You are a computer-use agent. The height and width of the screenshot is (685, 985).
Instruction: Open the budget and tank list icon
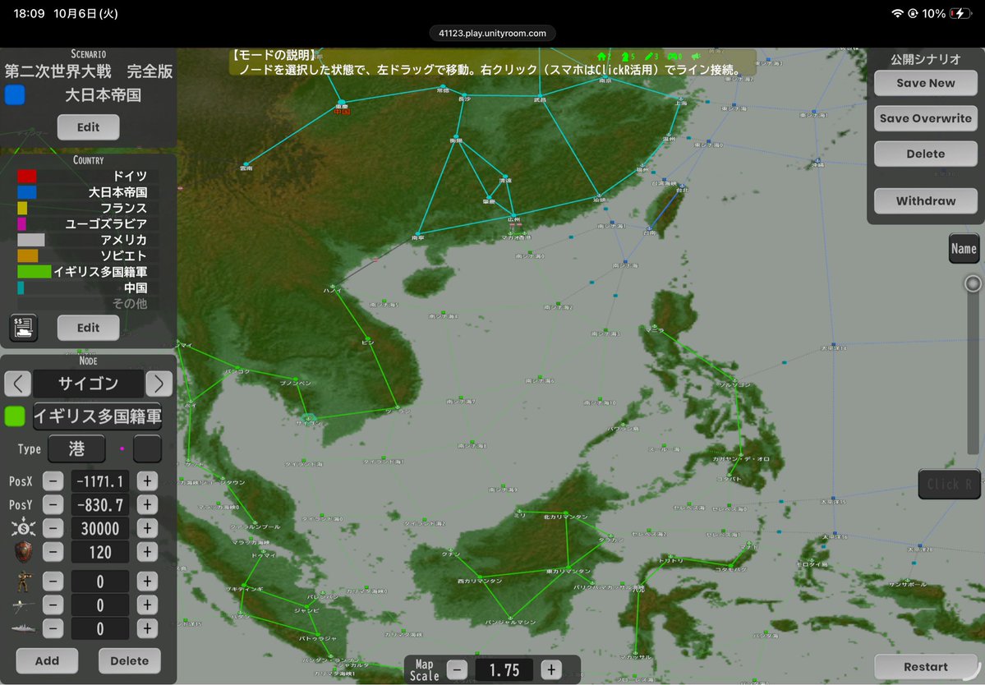pyautogui.click(x=25, y=328)
